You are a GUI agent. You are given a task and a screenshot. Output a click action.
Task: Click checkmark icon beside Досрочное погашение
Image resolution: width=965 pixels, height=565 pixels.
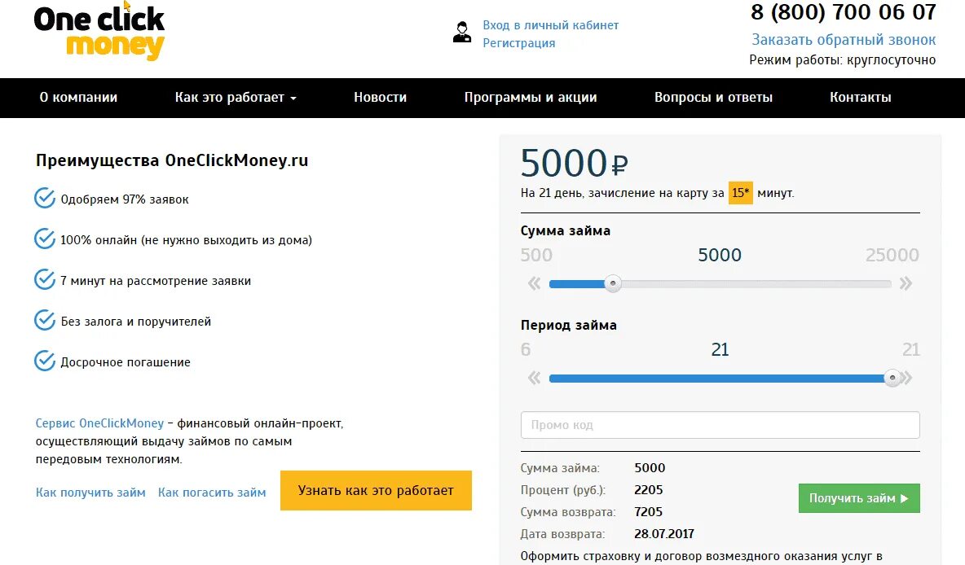click(x=44, y=361)
